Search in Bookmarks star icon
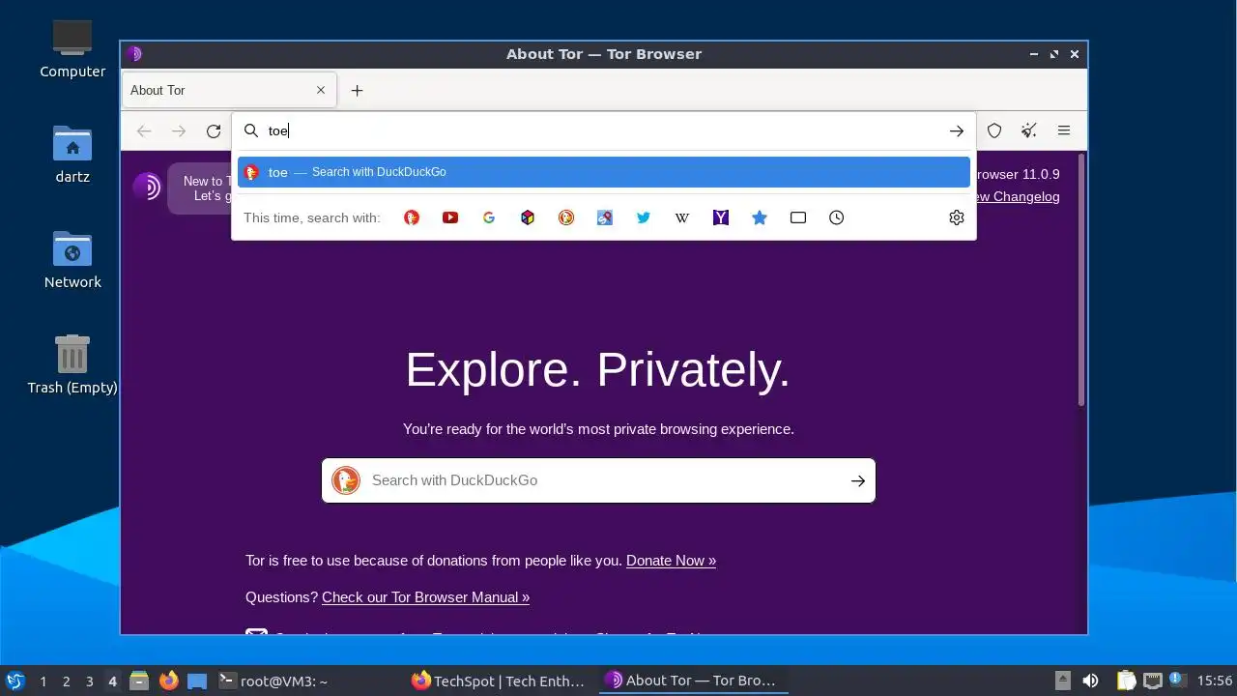 pos(760,217)
